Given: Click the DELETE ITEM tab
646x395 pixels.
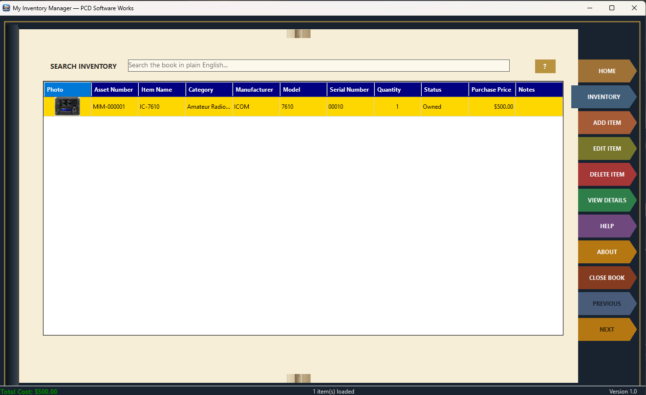Looking at the screenshot, I should (x=607, y=175).
